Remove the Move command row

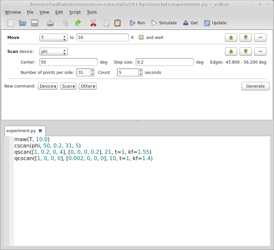tap(260, 38)
